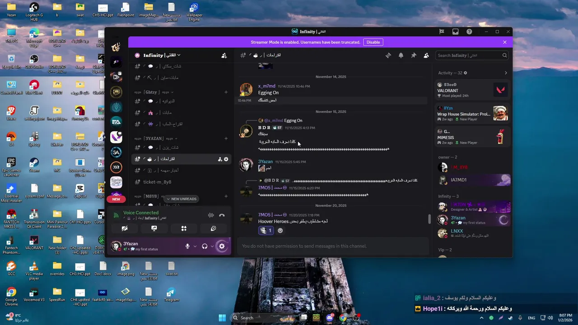
Task: Open Wrap House Simulator activity card
Action: pyautogui.click(x=473, y=113)
